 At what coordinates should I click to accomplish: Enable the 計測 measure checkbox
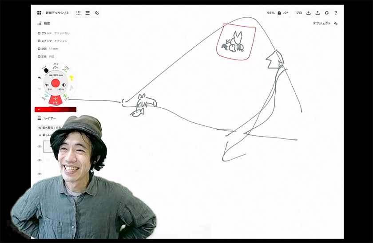click(x=39, y=49)
